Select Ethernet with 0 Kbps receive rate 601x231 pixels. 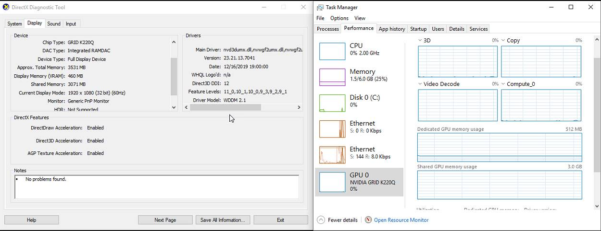[x=359, y=128]
